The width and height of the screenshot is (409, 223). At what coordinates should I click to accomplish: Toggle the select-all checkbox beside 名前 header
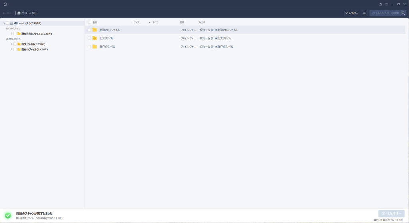90,22
